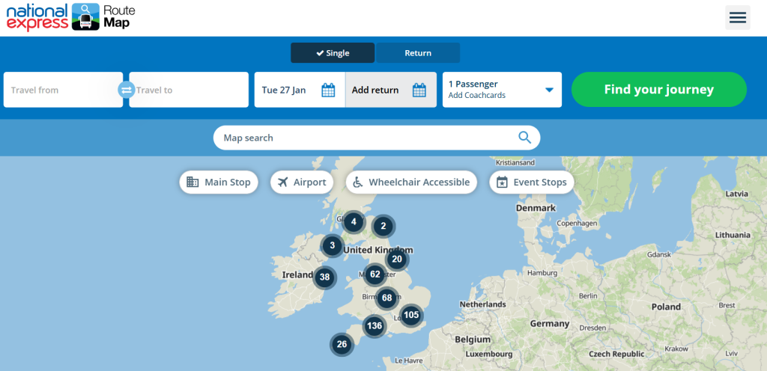The image size is (767, 371).
Task: Click the swap origin and destination icon
Action: pos(126,90)
